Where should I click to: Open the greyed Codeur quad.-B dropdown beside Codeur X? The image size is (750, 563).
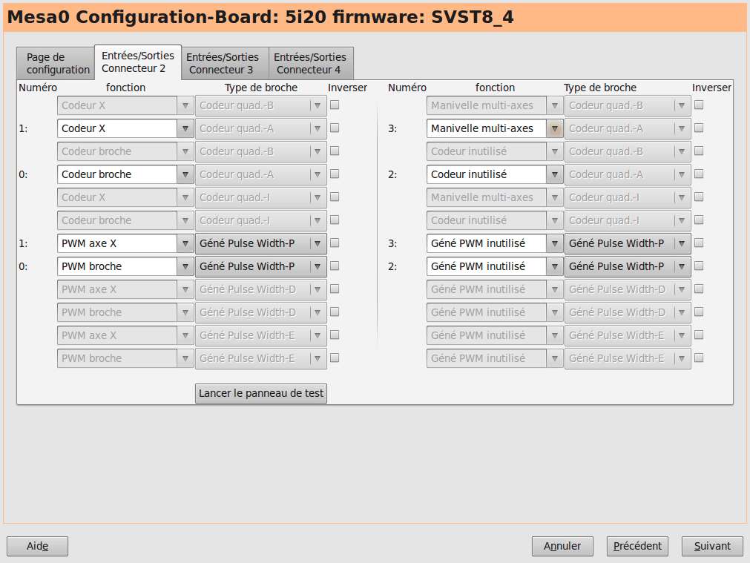point(261,106)
